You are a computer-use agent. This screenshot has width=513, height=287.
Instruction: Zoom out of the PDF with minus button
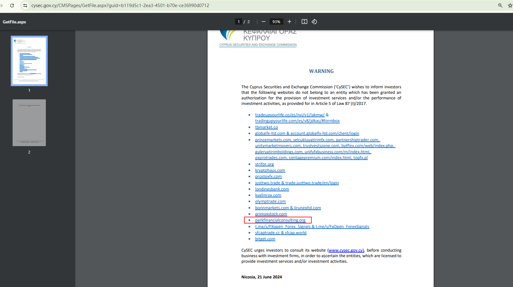coord(264,22)
